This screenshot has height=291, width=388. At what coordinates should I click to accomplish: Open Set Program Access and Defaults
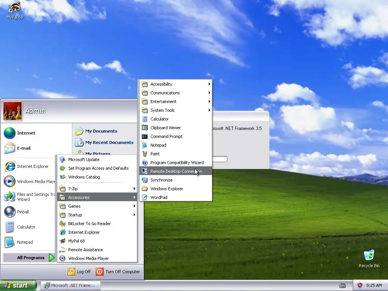click(97, 168)
